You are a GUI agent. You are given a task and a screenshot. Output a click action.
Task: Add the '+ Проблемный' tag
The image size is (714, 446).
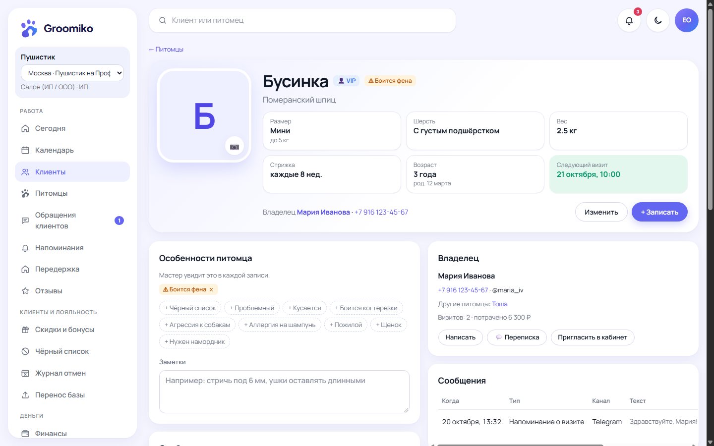(252, 308)
